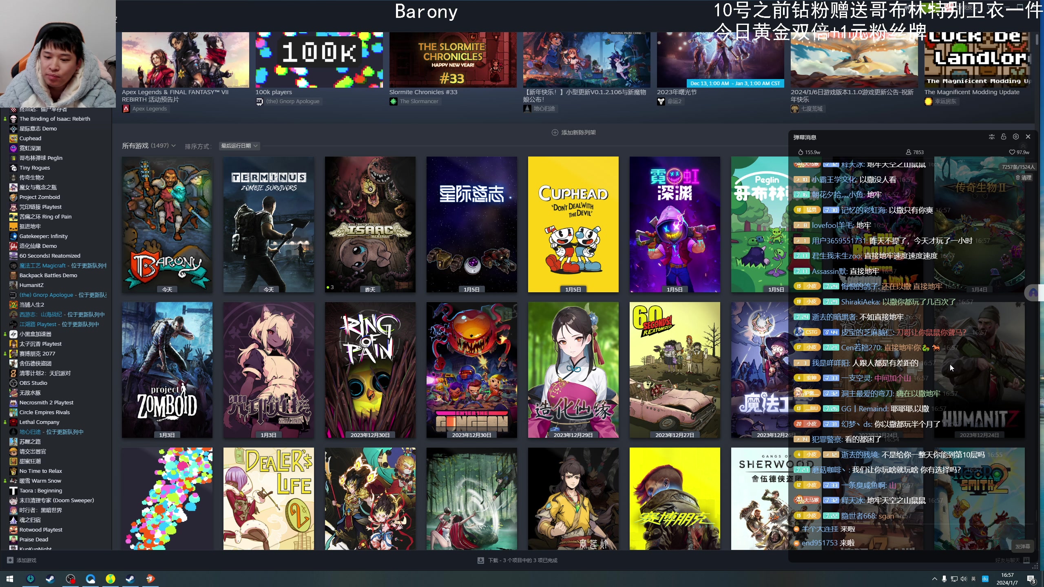Open the Dealer's Life 2 cover
The width and height of the screenshot is (1044, 587).
[x=269, y=499]
